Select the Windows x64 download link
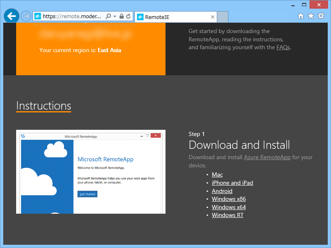The width and height of the screenshot is (331, 248). (229, 207)
